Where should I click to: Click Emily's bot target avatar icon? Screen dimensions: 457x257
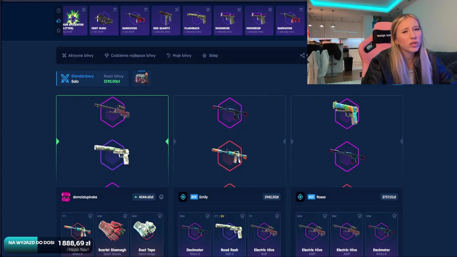pyautogui.click(x=183, y=197)
